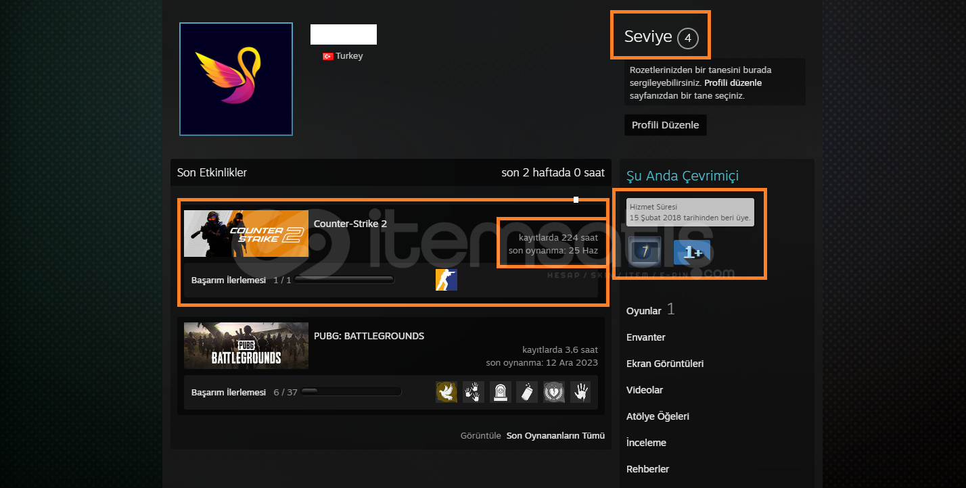966x488 pixels.
Task: Click the '1 / 1' achievement count
Action: pos(282,280)
